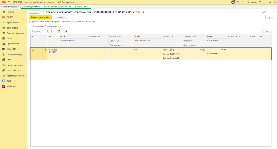Close the document movements form

coord(273,12)
